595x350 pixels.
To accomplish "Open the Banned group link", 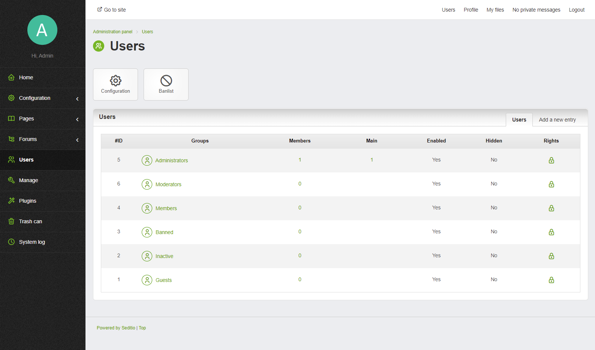I will point(164,232).
